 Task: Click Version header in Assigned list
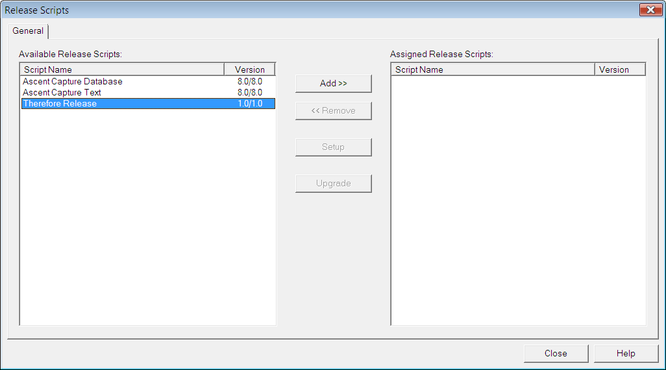(x=620, y=69)
